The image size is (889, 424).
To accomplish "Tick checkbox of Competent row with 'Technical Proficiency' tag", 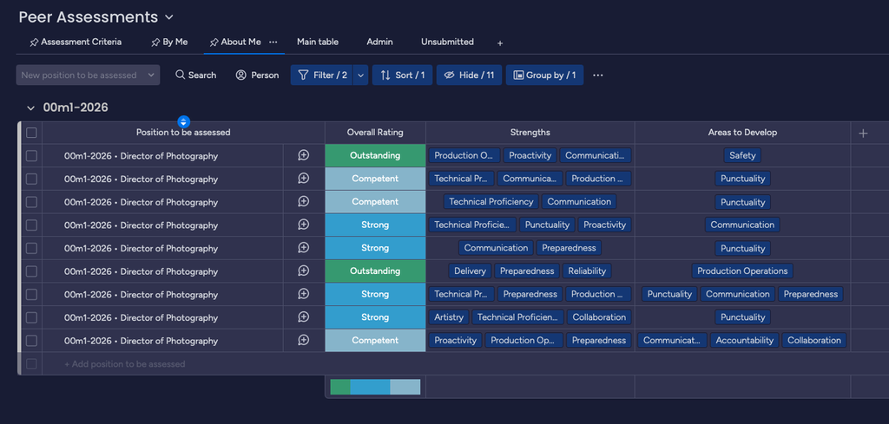I will coord(31,202).
